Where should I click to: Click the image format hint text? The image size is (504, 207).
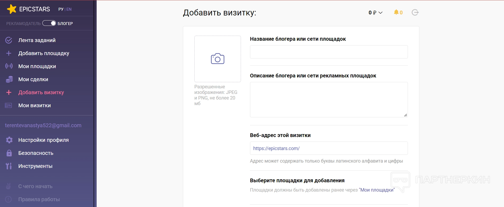click(x=216, y=95)
